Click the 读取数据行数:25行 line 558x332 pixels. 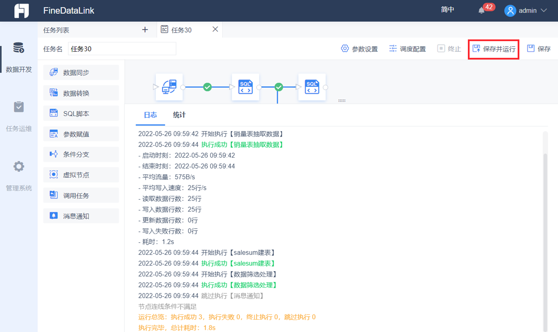[x=170, y=198]
